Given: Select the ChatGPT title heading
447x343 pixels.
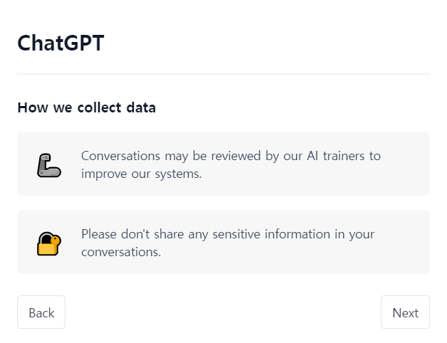Looking at the screenshot, I should (61, 43).
